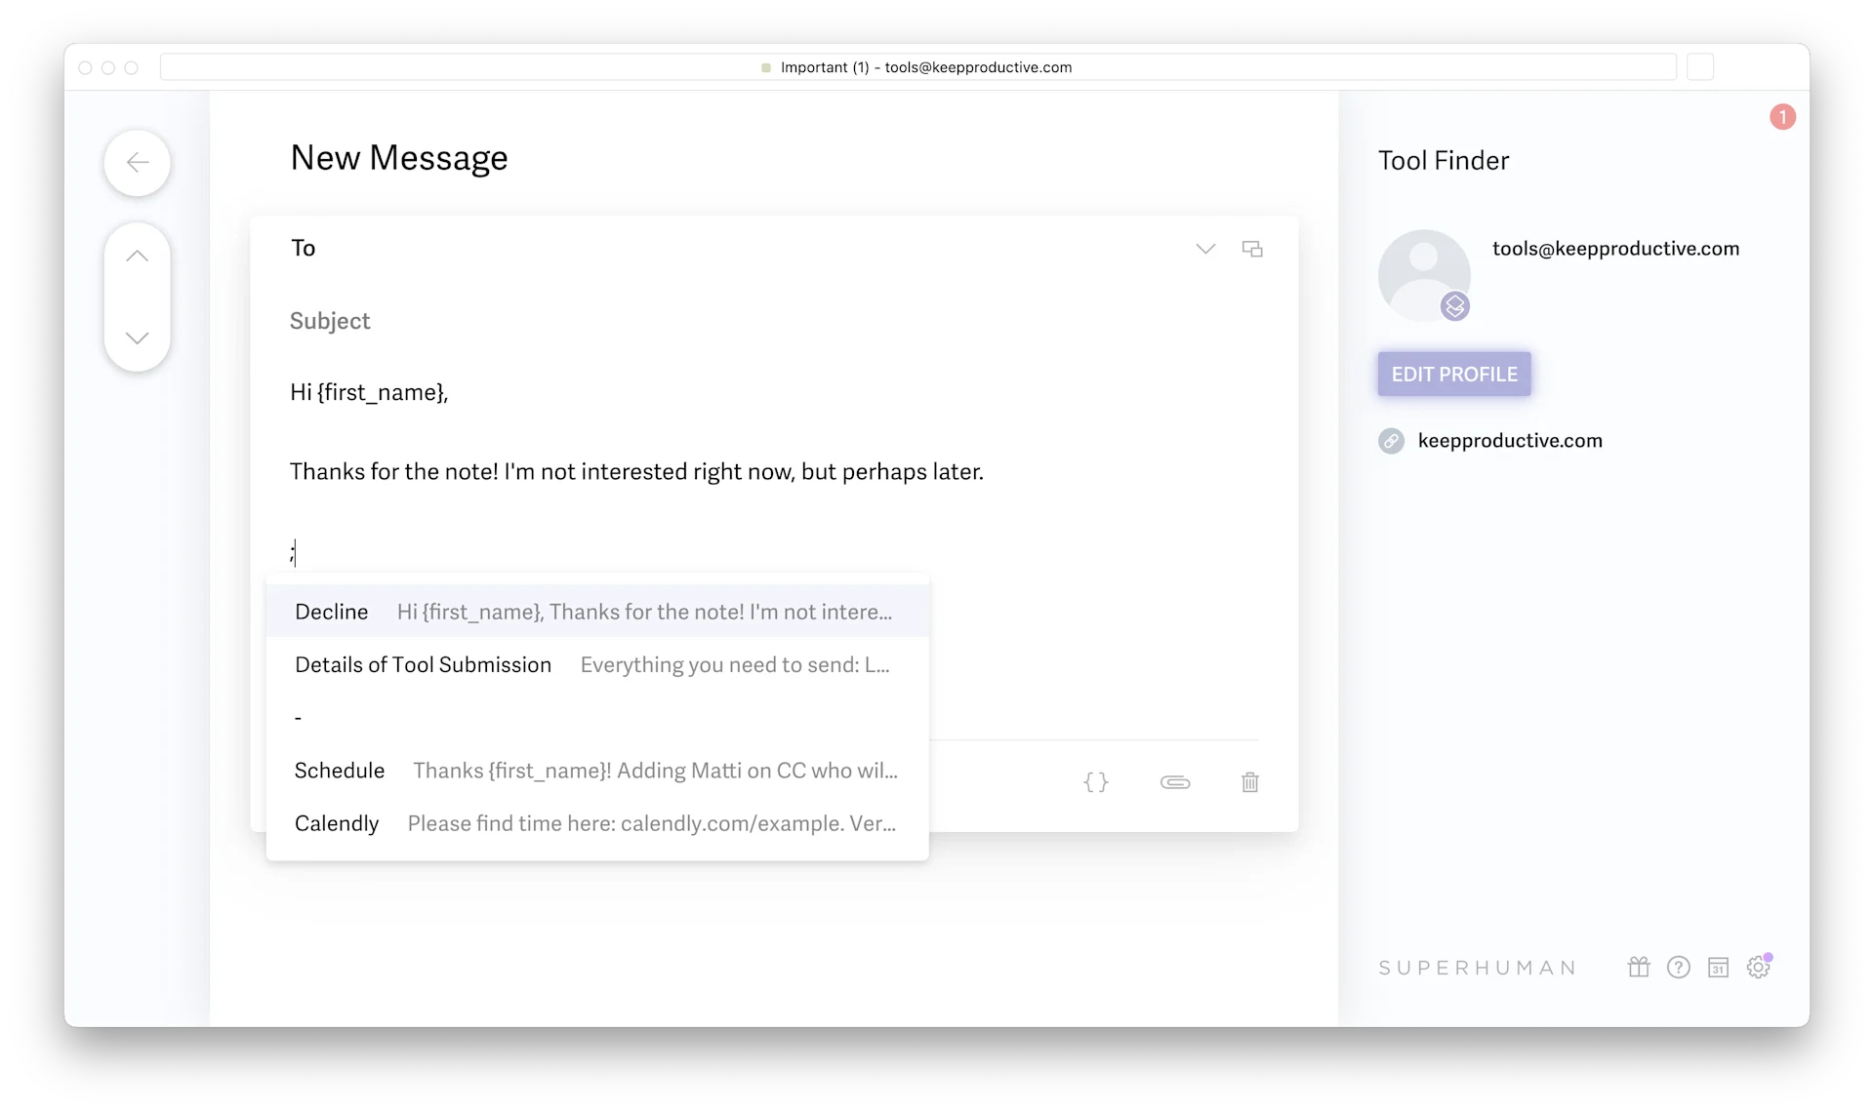Open help via the question mark icon

click(x=1679, y=967)
